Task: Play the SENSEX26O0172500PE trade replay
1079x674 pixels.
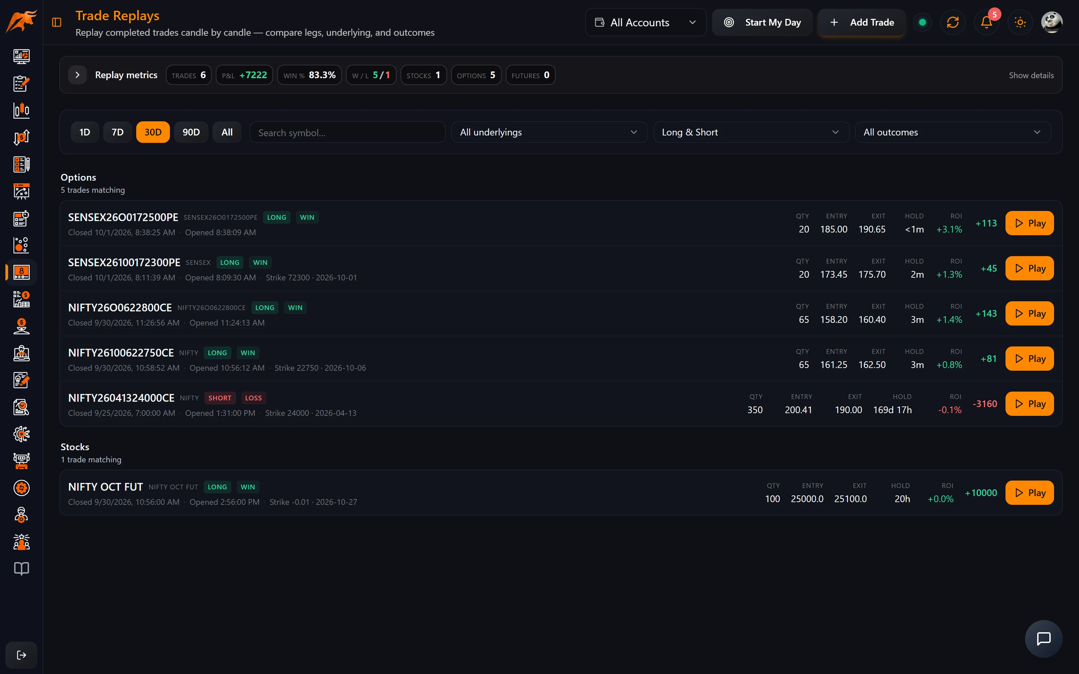Action: click(1029, 223)
